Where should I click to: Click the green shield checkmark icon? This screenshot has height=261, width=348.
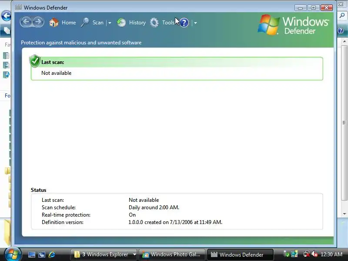(35, 61)
